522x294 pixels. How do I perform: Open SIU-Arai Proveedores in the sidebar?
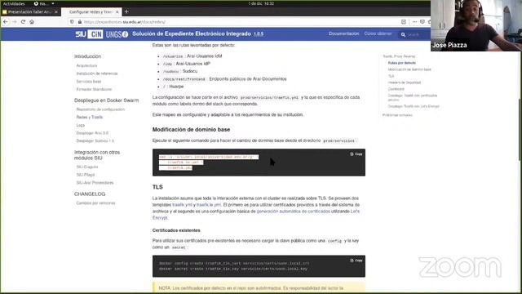point(95,183)
